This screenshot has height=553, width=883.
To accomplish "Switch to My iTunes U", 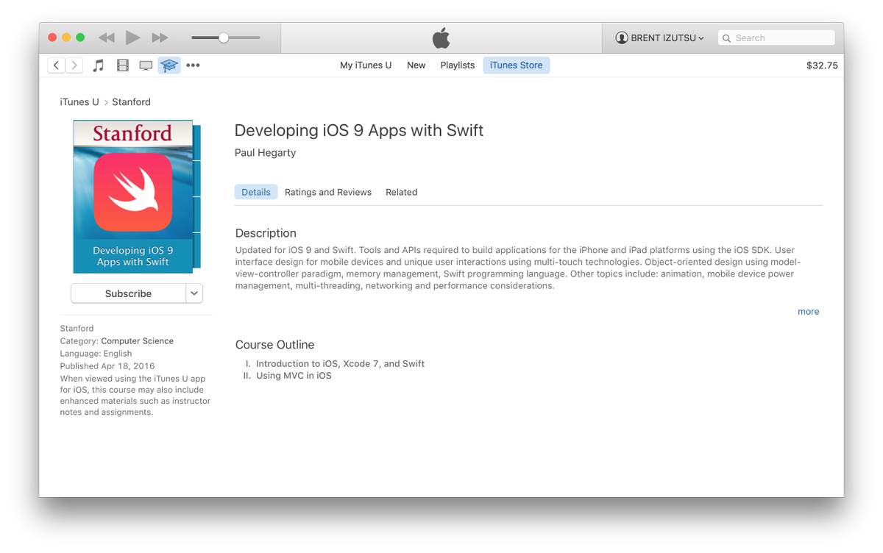I will [x=366, y=65].
